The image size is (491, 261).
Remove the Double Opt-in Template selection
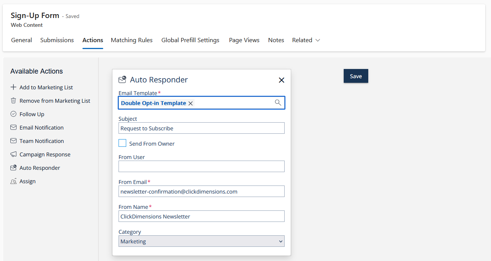point(191,103)
